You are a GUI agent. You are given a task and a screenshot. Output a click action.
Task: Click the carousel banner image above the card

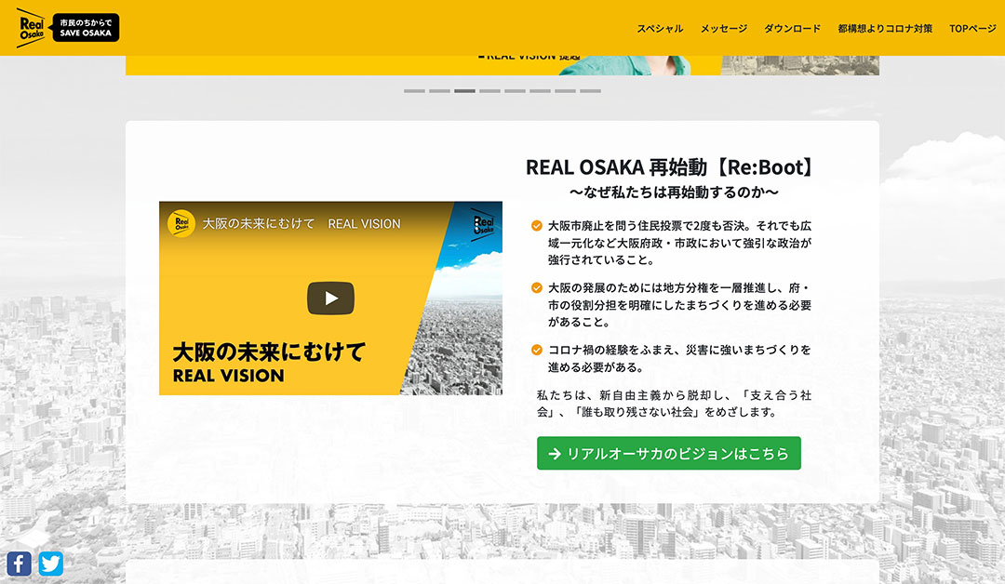(502, 65)
